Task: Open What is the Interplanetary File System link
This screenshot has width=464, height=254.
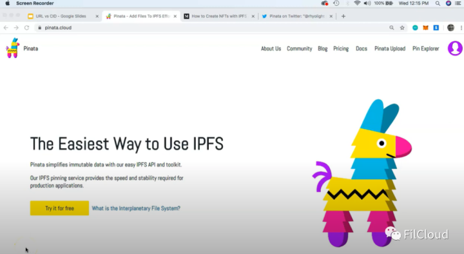Action: tap(136, 208)
